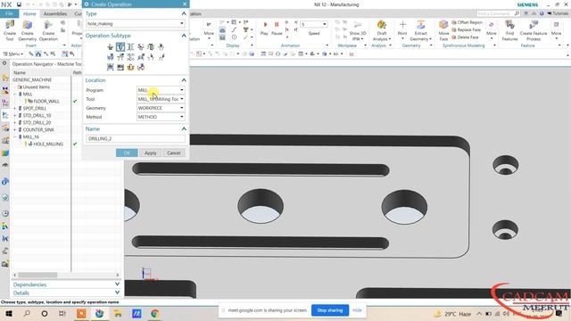Click OK in Create Operation dialog
Screen dimensions: 571x321
click(x=127, y=152)
